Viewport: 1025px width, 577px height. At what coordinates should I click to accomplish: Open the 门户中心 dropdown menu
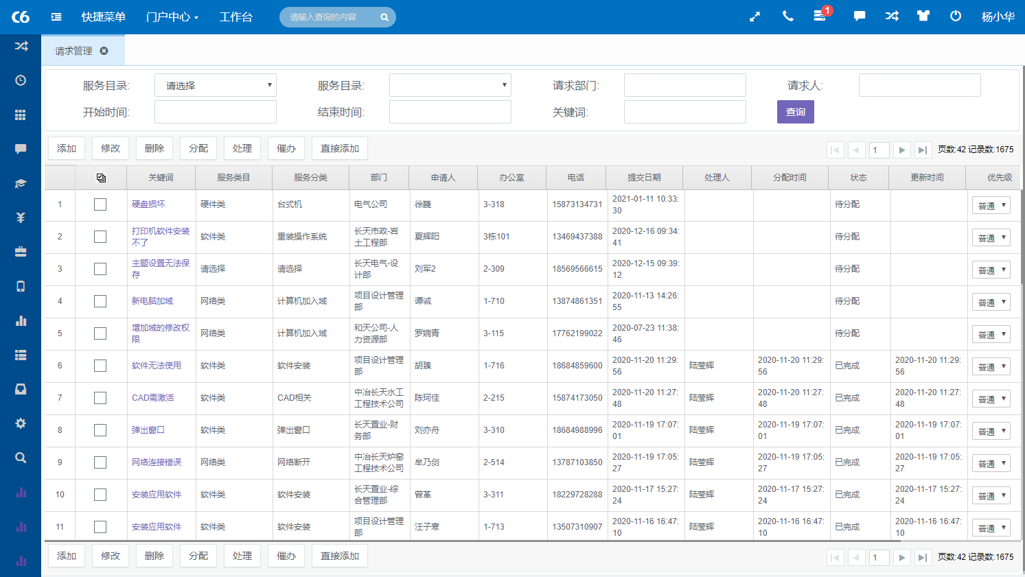click(172, 17)
